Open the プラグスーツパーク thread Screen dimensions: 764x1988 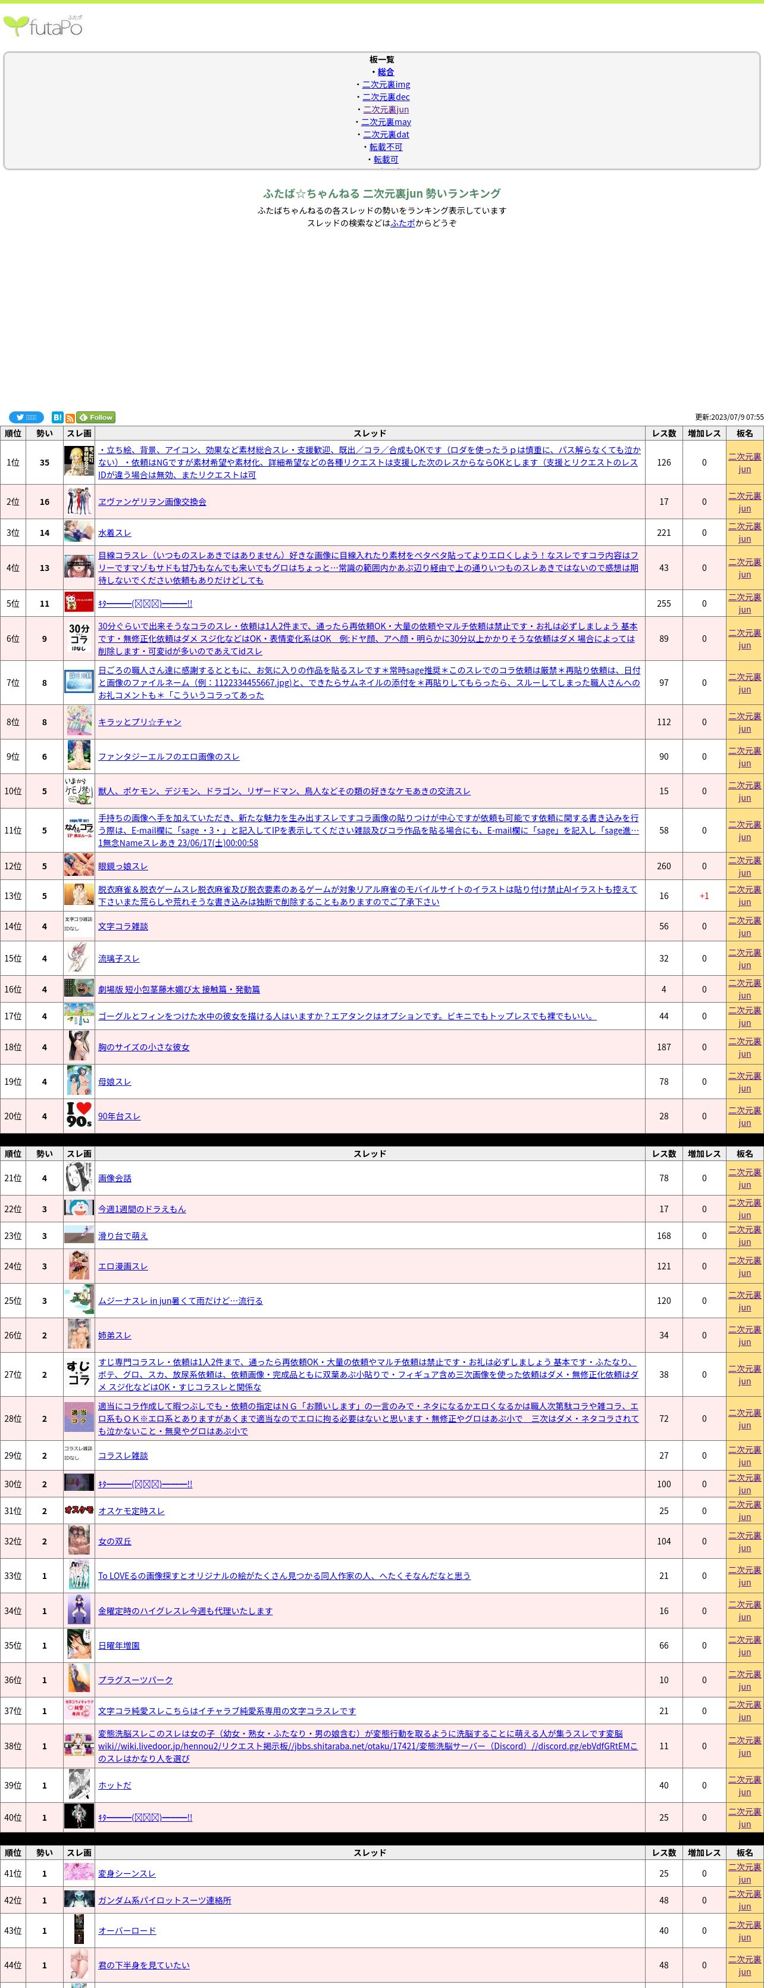point(136,1680)
